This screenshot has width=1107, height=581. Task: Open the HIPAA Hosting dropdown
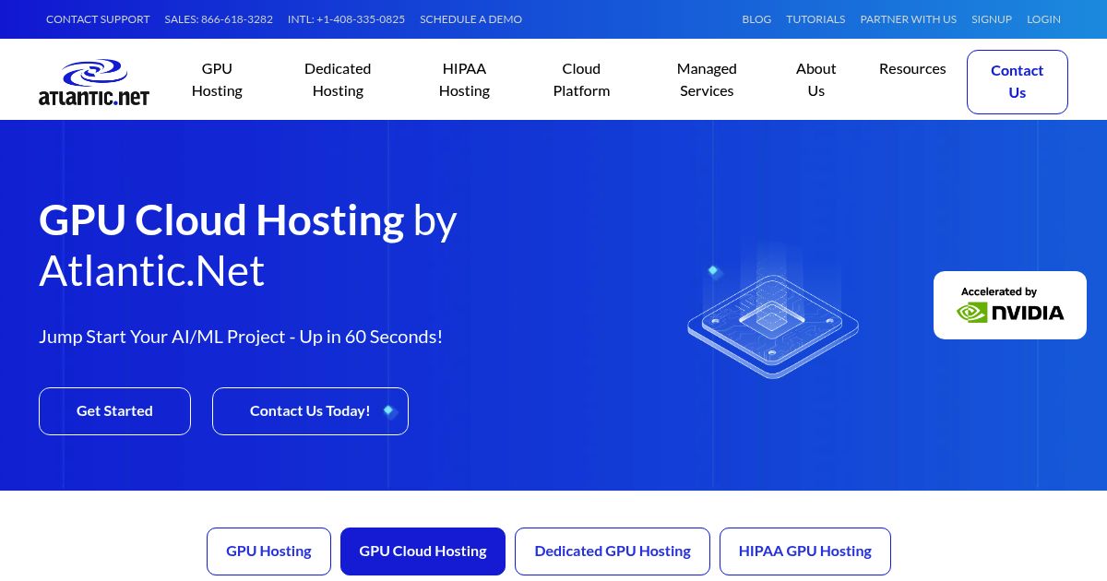point(464,79)
